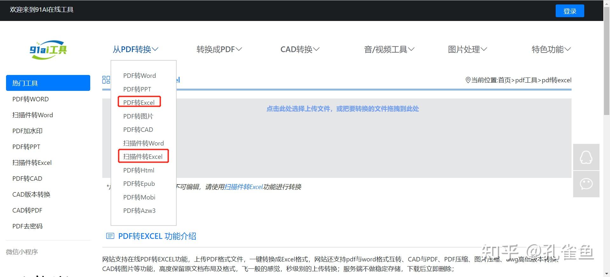Expand the 特色功能 dropdown menu
The width and height of the screenshot is (610, 277).
pos(551,49)
